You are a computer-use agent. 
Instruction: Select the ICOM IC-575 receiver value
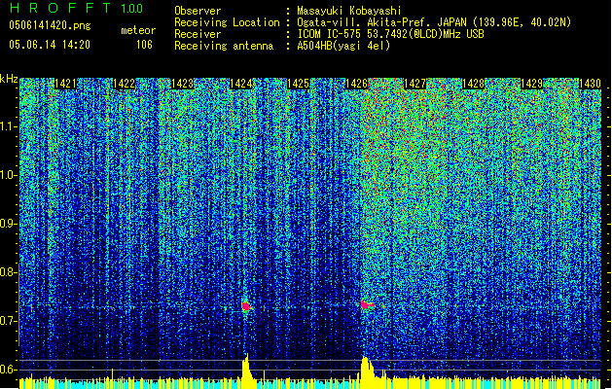(x=390, y=34)
